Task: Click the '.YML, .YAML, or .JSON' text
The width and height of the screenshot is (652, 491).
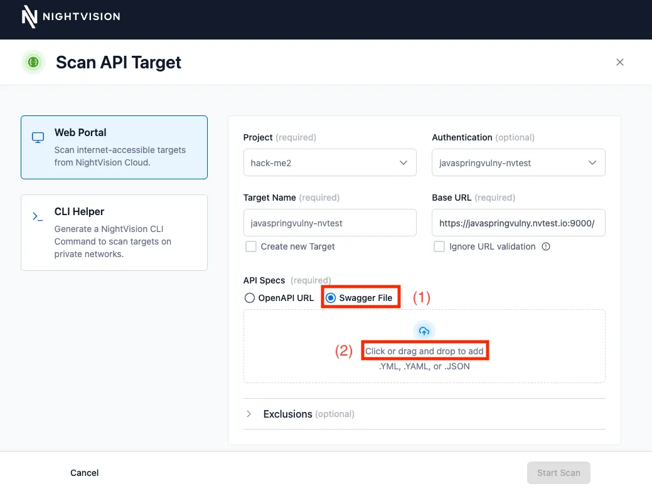Action: click(425, 366)
